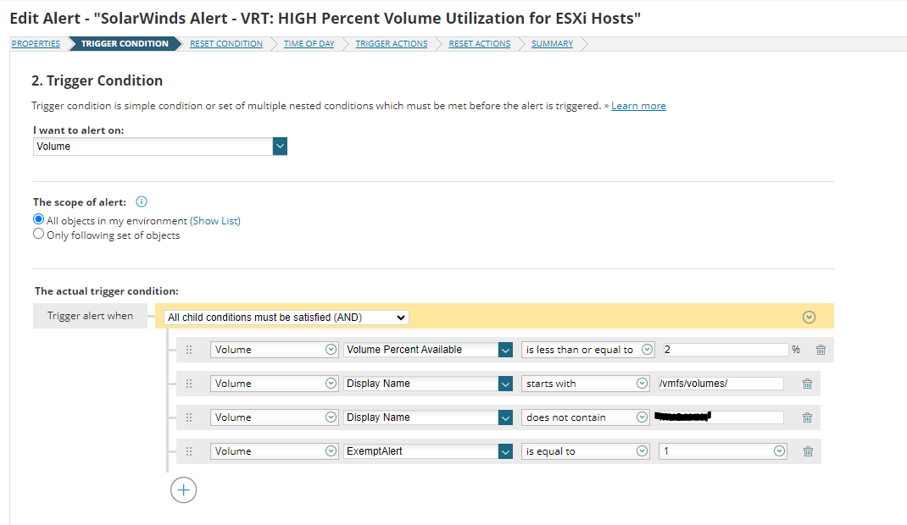Viewport: 907px width, 525px height.
Task: Expand options chevron on the AND condition bar
Action: click(x=809, y=317)
